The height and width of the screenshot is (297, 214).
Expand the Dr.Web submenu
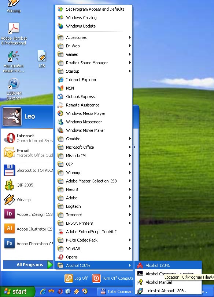tap(94, 46)
